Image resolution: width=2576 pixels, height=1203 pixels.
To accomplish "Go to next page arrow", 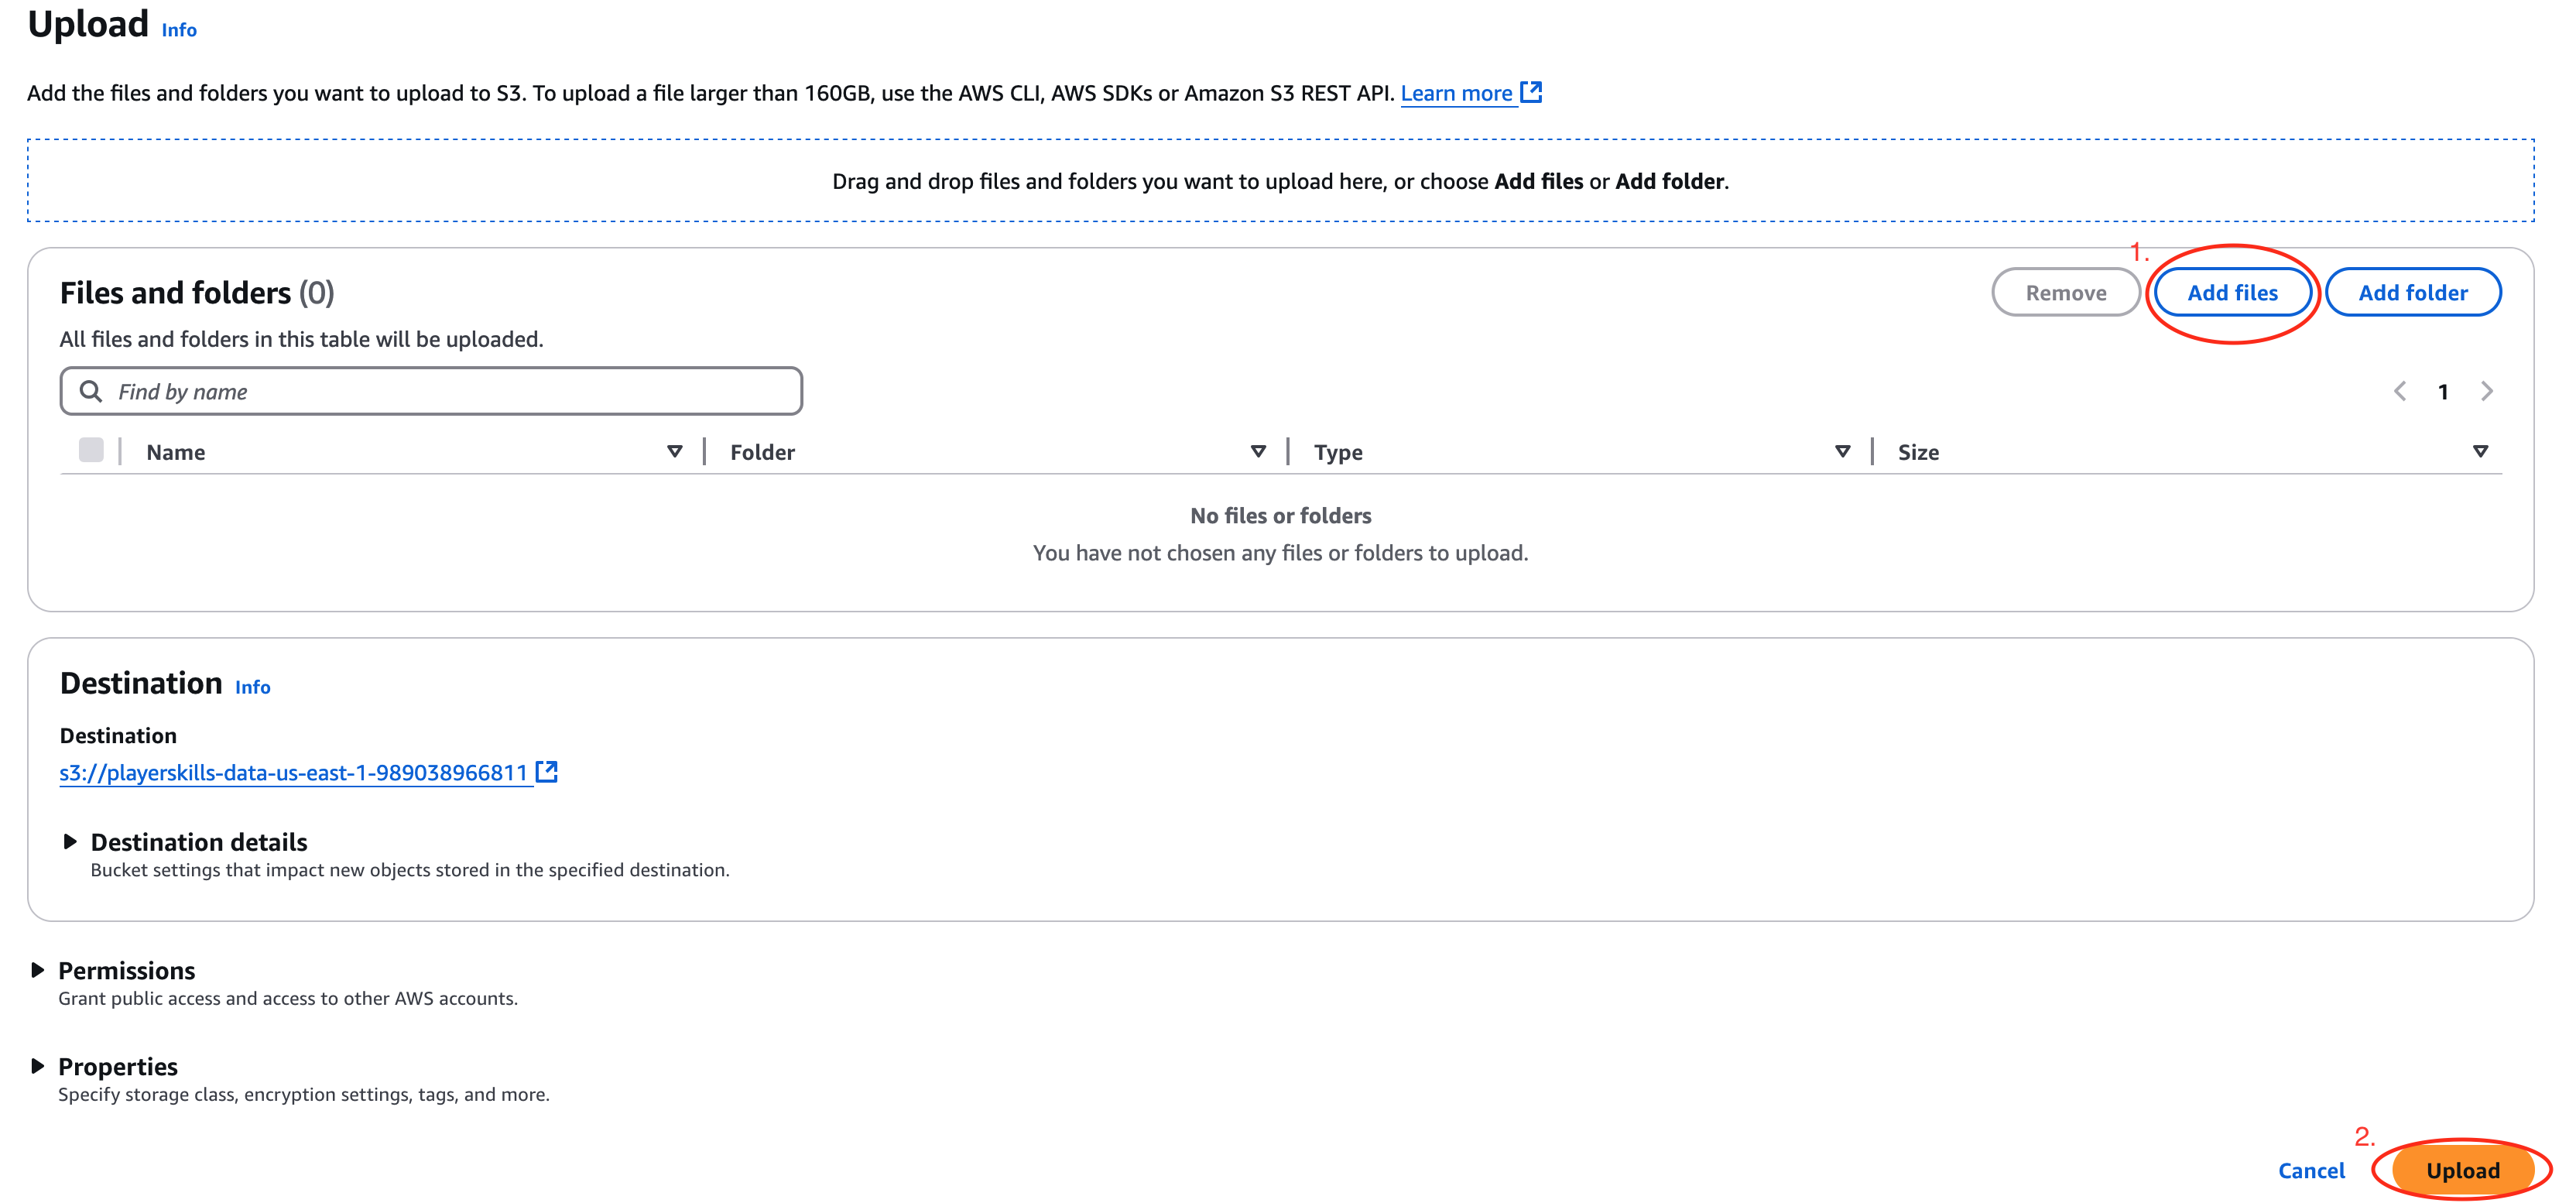I will [x=2486, y=391].
